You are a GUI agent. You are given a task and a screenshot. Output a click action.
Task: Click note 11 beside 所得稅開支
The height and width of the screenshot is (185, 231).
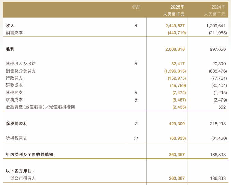coord(136,138)
